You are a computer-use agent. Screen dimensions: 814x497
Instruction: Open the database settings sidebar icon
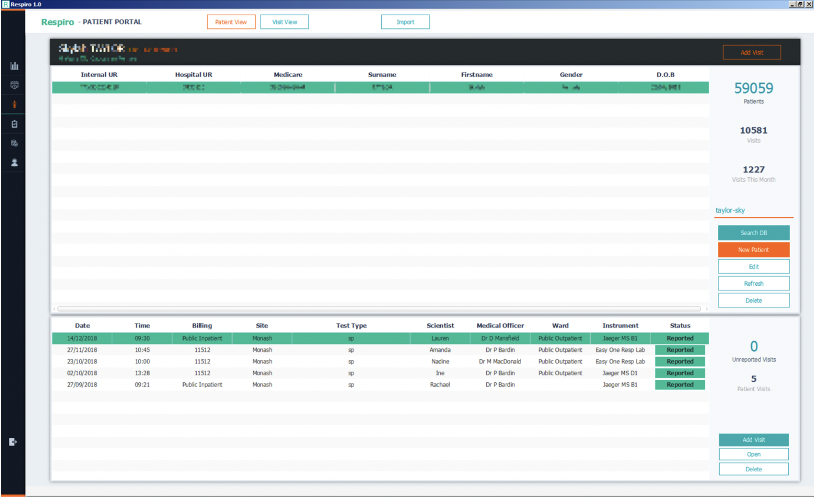pos(14,143)
